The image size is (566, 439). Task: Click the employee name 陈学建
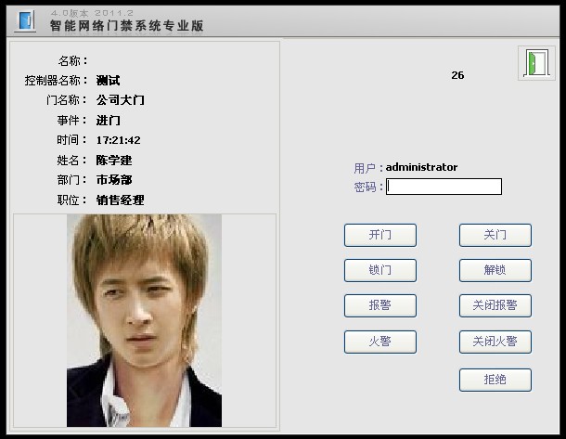tap(114, 161)
